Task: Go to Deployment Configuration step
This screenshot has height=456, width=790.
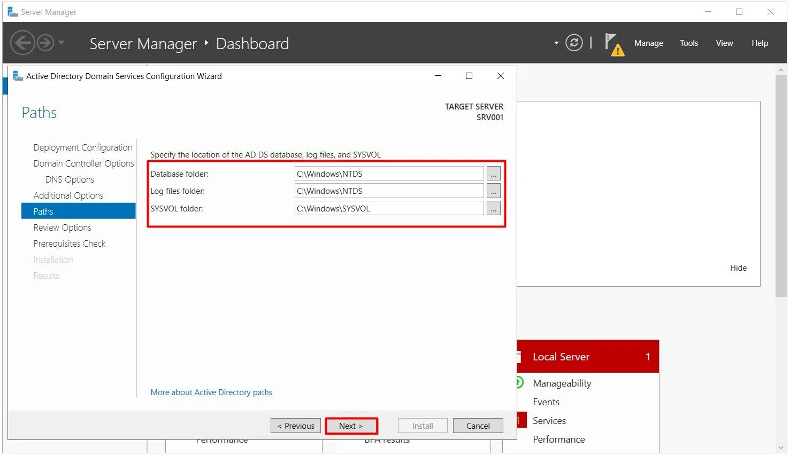Action: pyautogui.click(x=82, y=147)
